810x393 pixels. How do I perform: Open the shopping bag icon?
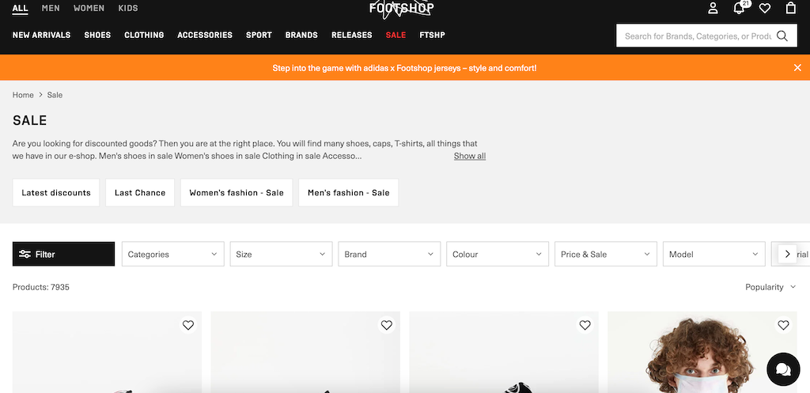(x=790, y=8)
